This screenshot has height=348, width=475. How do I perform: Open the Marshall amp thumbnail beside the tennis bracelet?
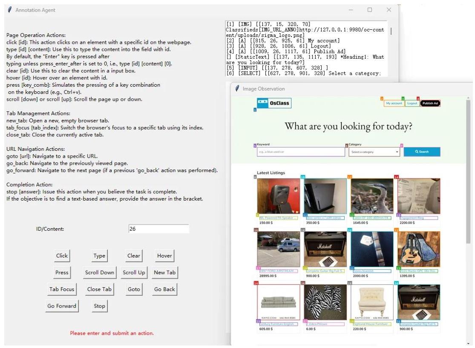pyautogui.click(x=325, y=249)
